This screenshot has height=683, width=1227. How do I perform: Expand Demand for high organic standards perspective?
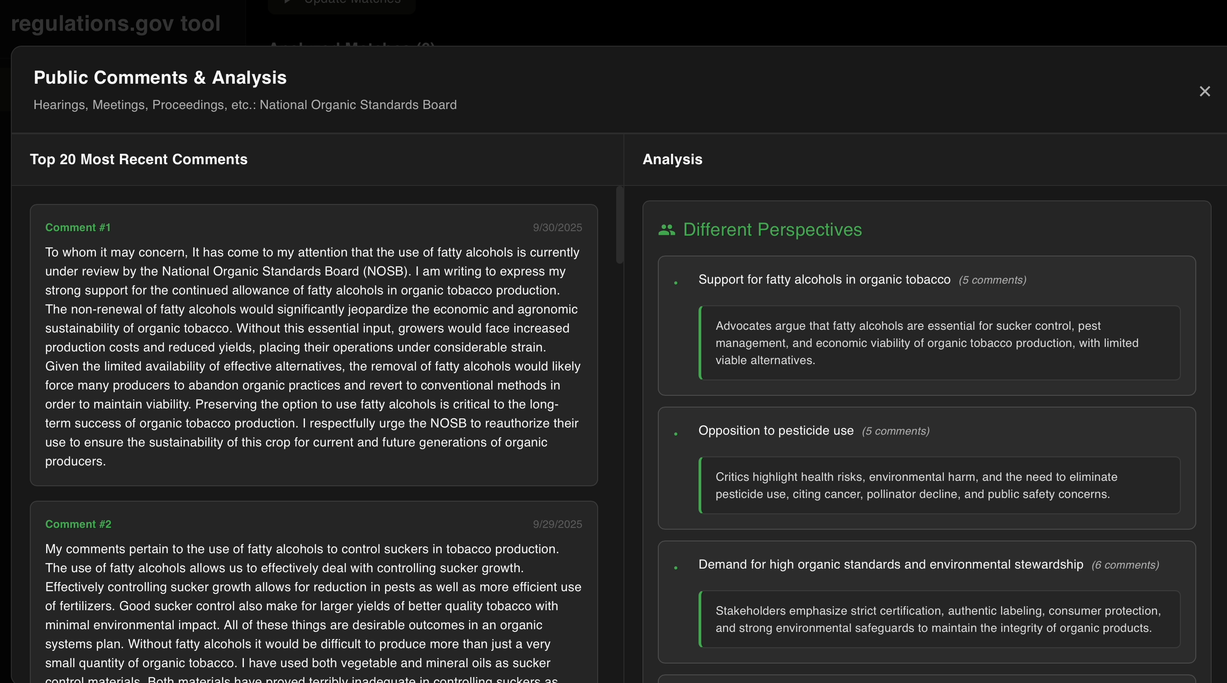point(890,564)
